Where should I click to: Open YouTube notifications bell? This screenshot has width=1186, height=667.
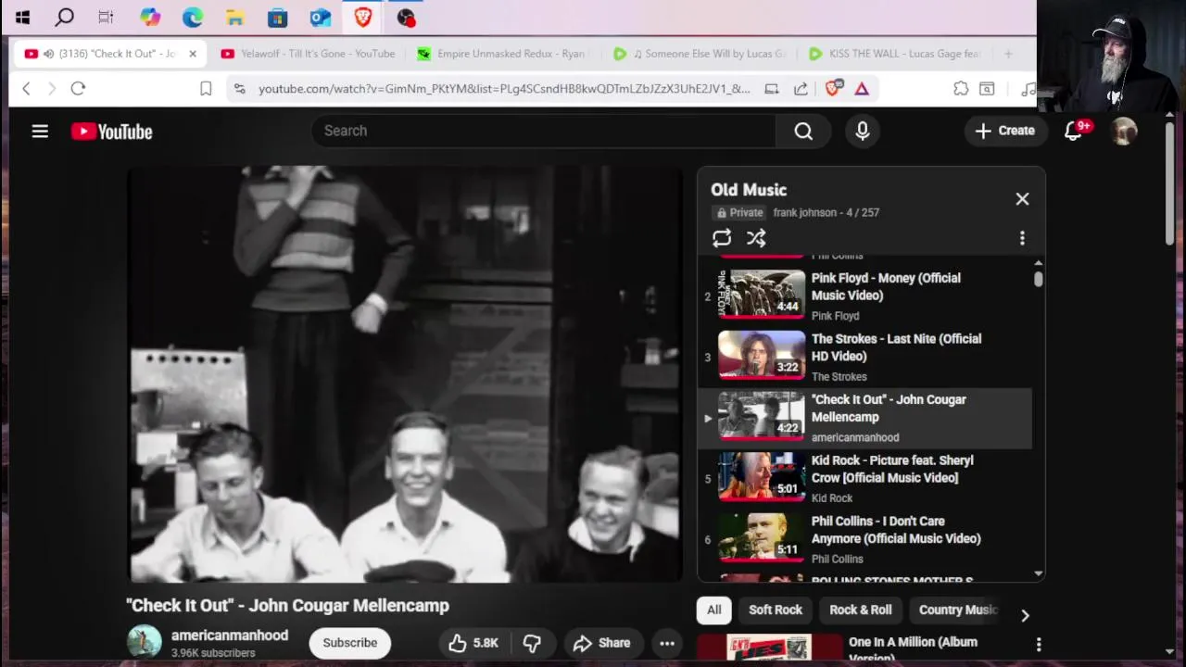(1073, 132)
